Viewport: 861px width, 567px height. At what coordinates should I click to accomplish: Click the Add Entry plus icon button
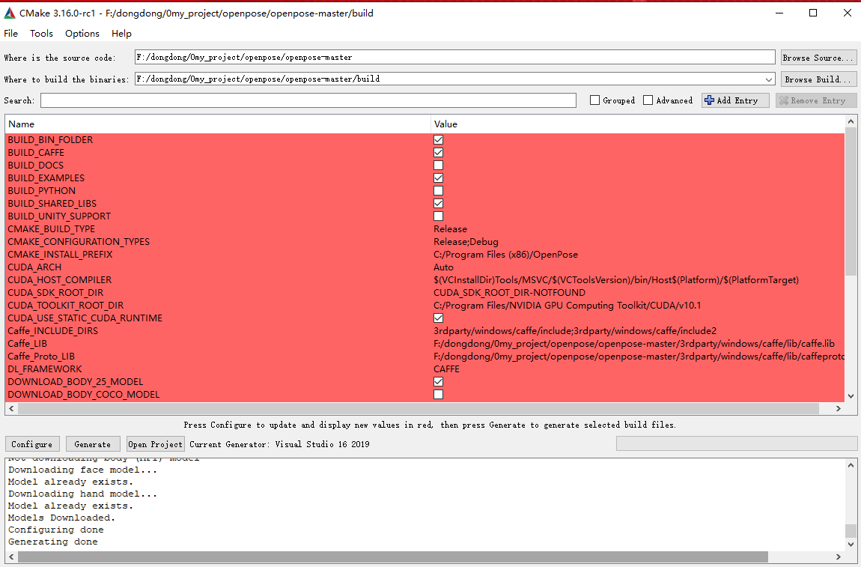[x=735, y=100]
